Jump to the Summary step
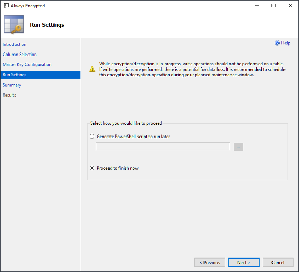 click(12, 85)
